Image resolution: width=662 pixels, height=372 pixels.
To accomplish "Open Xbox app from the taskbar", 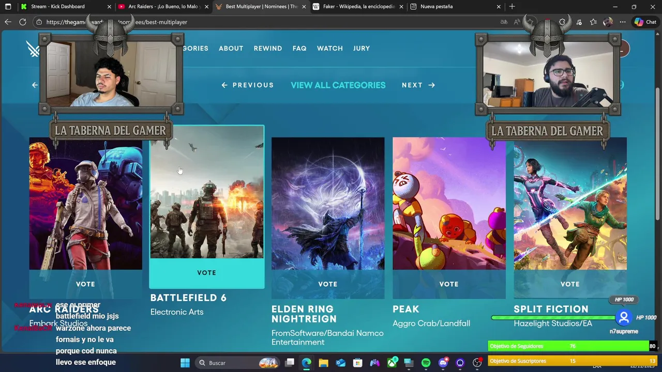I will (392, 363).
